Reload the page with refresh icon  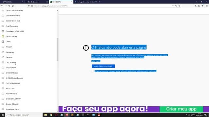click(x=9, y=6)
